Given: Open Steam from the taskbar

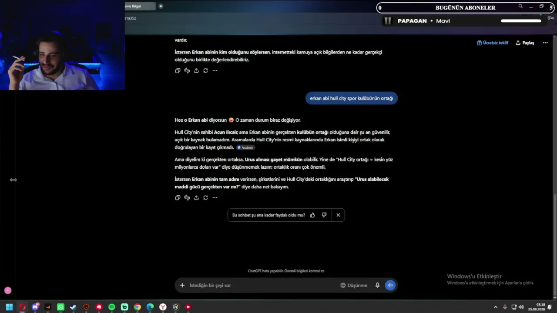Looking at the screenshot, I should pos(73,307).
